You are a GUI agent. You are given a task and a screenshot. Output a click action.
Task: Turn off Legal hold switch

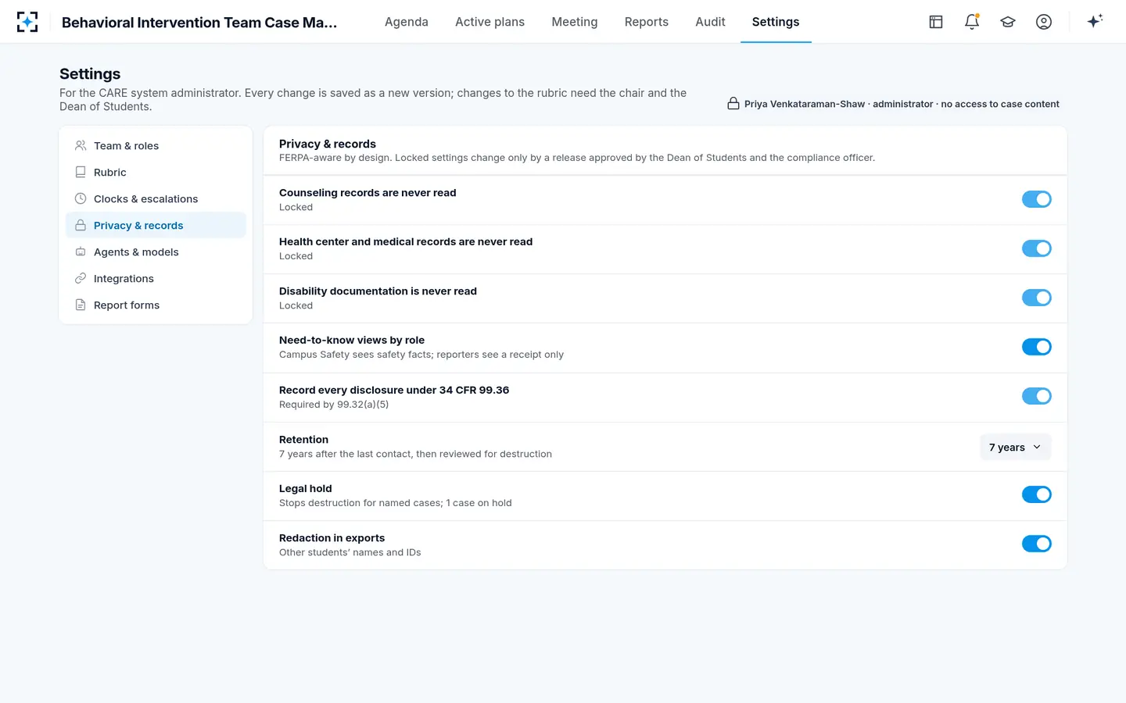pyautogui.click(x=1036, y=494)
